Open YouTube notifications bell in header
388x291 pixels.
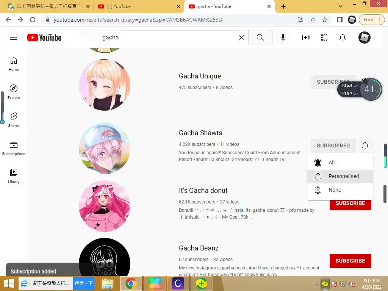pos(343,38)
